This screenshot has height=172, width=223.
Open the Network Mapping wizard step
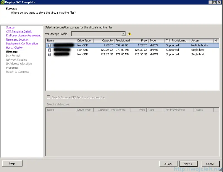click(x=17, y=59)
